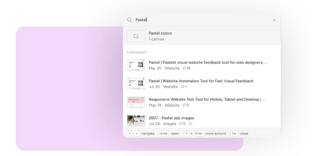Click the down arrow navigate key
This screenshot has height=156, width=312.
[x=137, y=134]
